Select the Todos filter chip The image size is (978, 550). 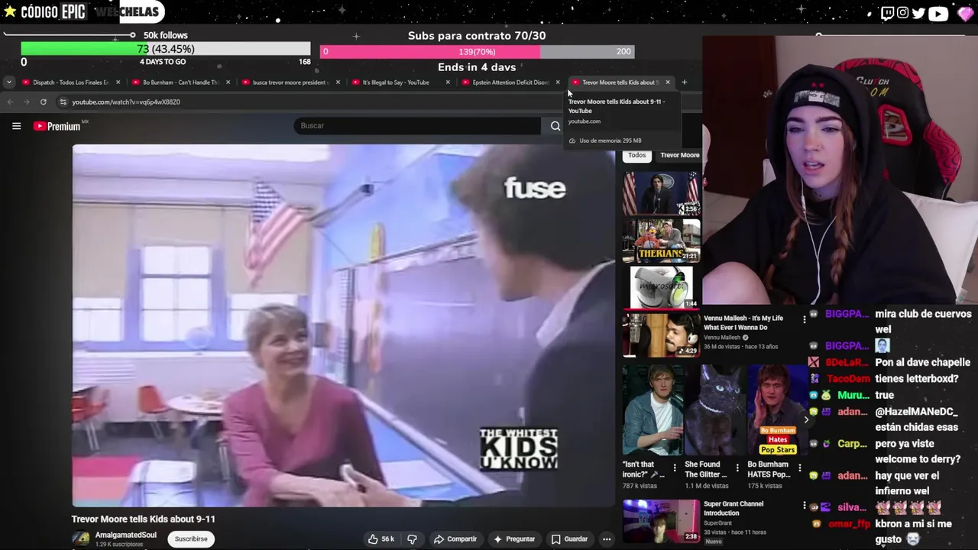coord(636,155)
